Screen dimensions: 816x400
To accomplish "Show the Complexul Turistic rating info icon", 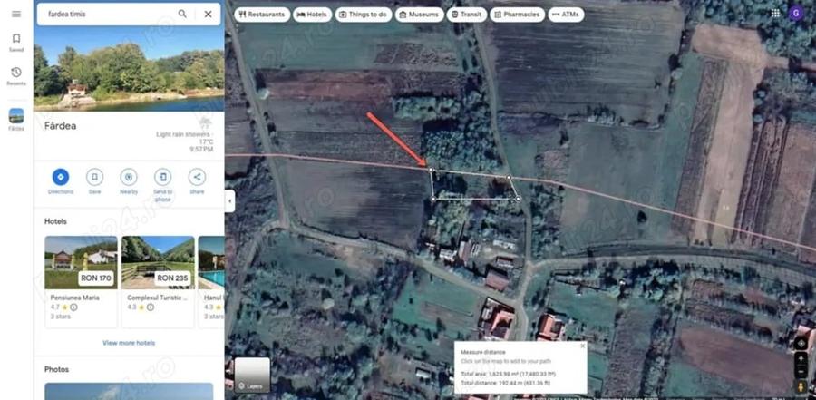I will pos(151,307).
